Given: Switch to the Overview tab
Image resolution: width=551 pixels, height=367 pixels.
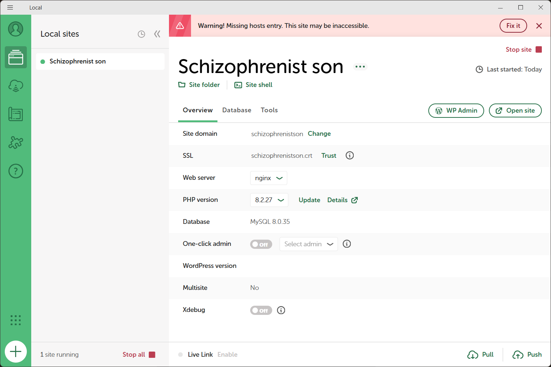Looking at the screenshot, I should [x=198, y=110].
